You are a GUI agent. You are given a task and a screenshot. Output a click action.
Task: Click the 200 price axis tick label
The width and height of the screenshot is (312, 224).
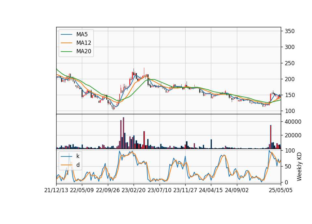point(290,79)
